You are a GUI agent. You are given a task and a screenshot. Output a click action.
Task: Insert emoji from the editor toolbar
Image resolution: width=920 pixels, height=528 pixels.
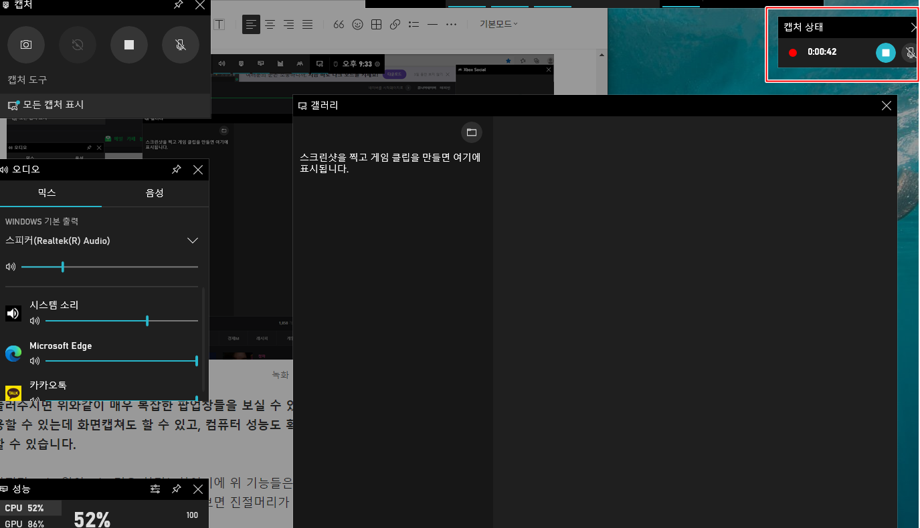click(x=357, y=24)
